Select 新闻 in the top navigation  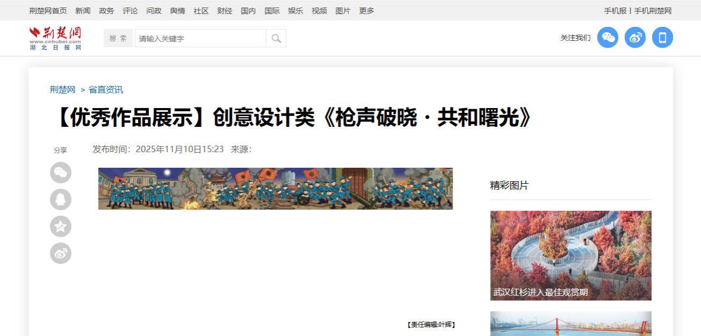(x=83, y=11)
